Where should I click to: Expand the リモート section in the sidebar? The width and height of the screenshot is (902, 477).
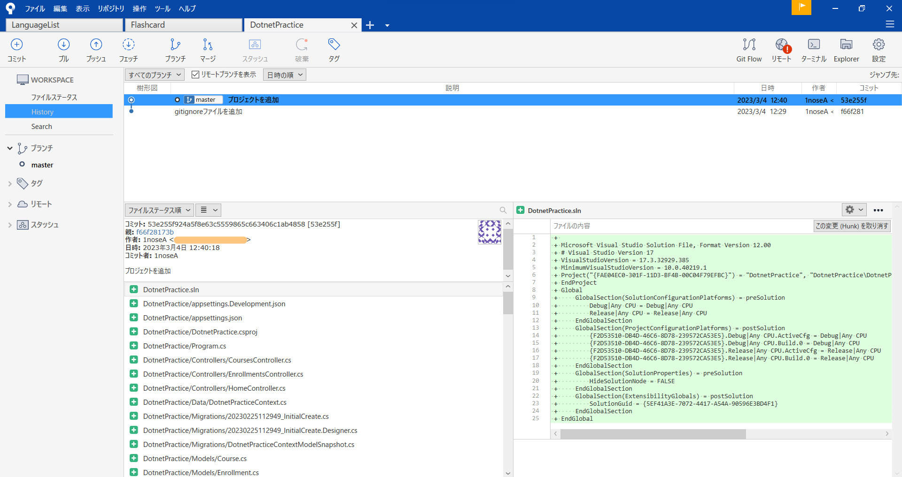(9, 204)
